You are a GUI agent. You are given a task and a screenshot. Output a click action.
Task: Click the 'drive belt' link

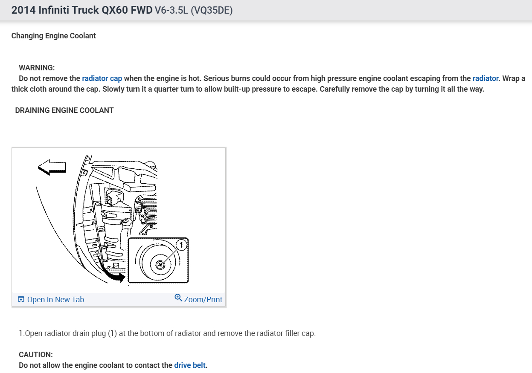(x=190, y=365)
